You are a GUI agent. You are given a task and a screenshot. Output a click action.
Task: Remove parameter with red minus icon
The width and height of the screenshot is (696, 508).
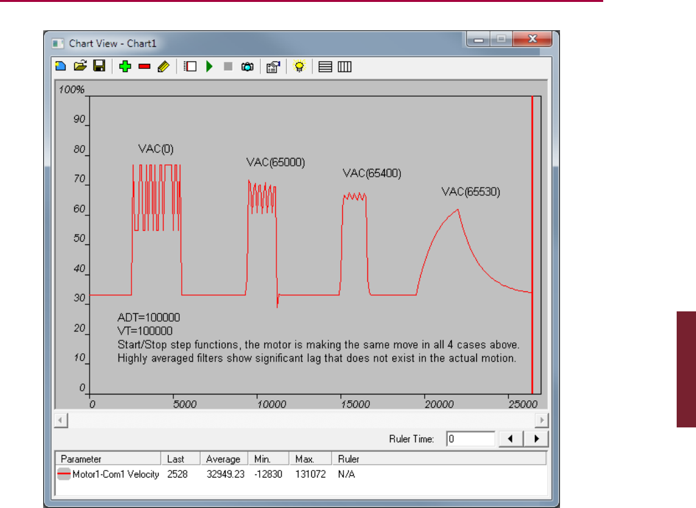[x=144, y=66]
